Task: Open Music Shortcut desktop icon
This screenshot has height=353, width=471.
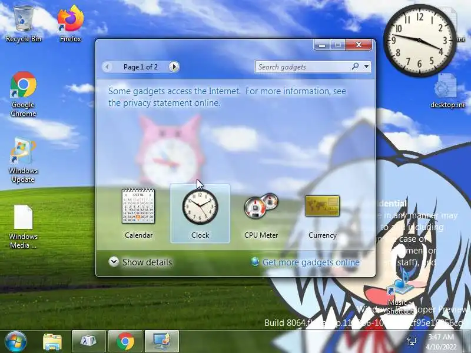Action: tap(400, 291)
